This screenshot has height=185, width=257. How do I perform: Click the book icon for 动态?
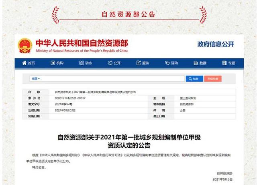tap(82, 63)
